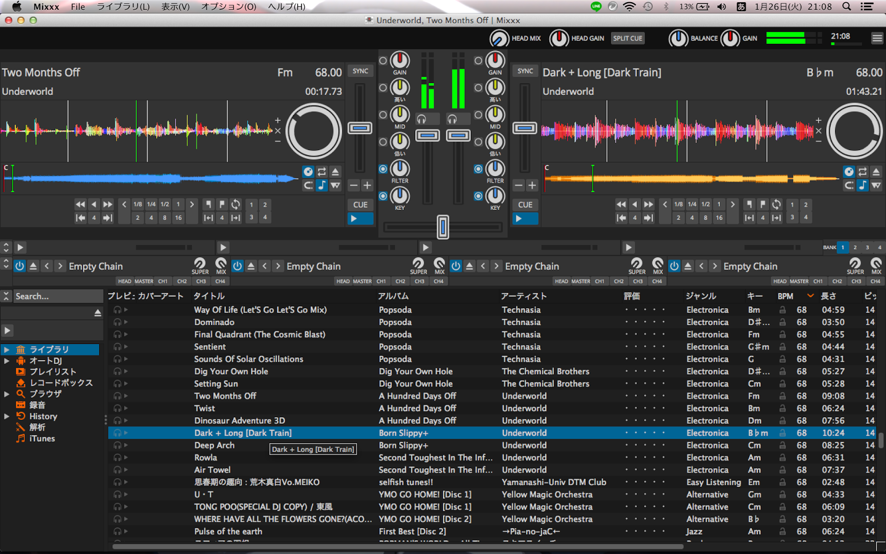Toggle the left channel GAIN kill radio button
The height and width of the screenshot is (554, 886).
383,60
